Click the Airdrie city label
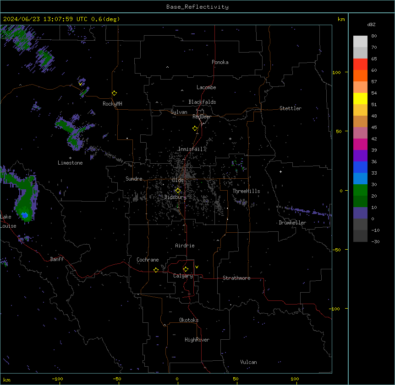Image resolution: width=395 pixels, height=385 pixels. coord(185,246)
